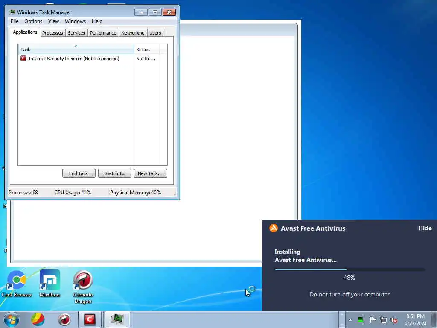Sort by the Task column header

[x=76, y=50]
